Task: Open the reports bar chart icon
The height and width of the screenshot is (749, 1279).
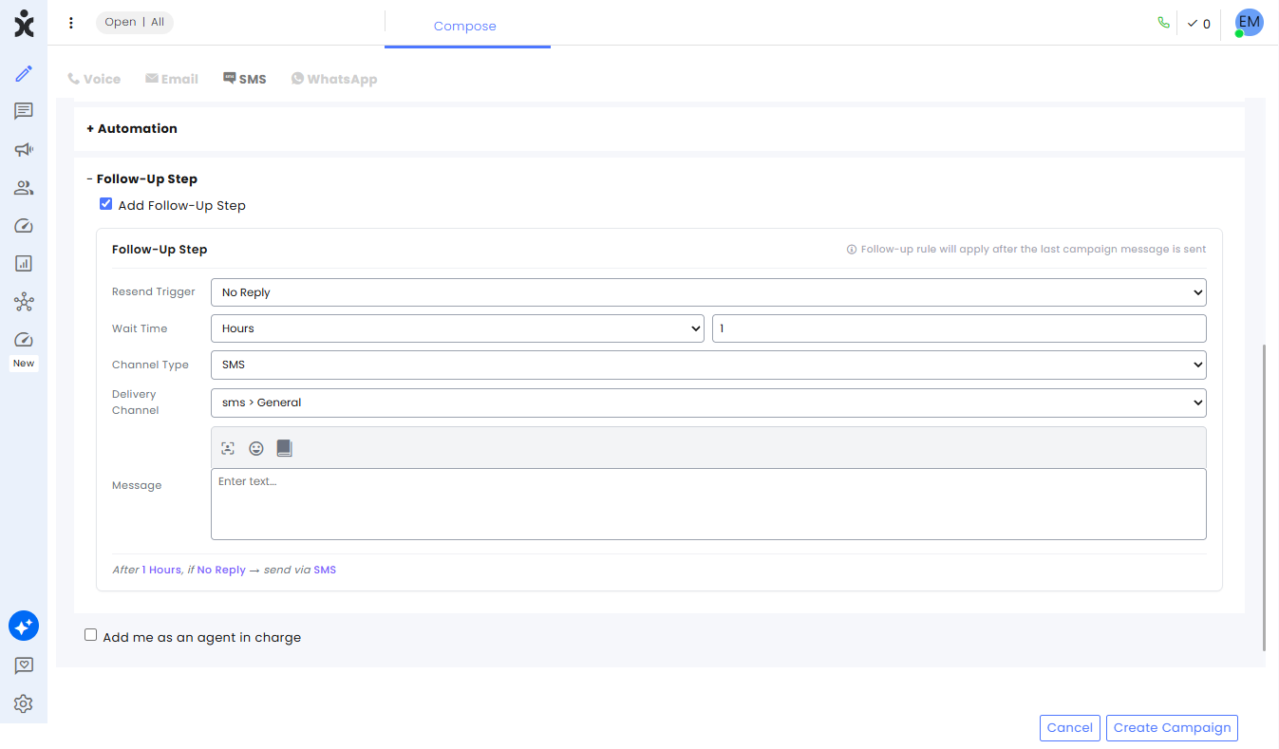Action: (24, 264)
